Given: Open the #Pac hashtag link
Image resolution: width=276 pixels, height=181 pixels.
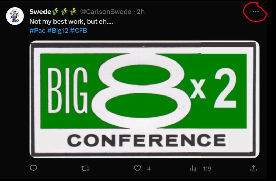Looking at the screenshot, I should click(38, 31).
